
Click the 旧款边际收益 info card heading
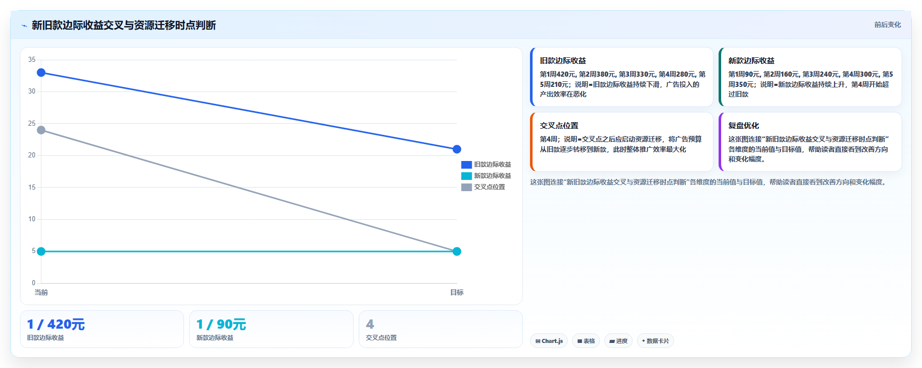tap(563, 61)
